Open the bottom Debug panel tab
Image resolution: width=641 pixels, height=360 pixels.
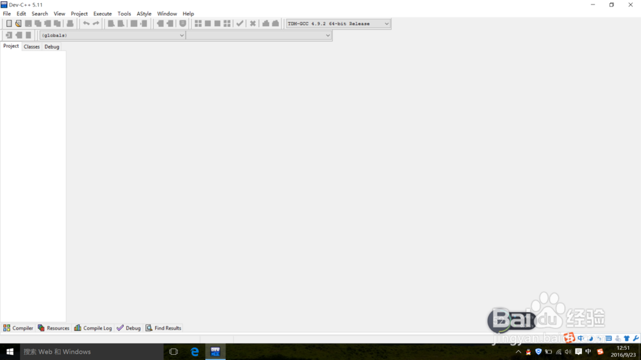tap(128, 328)
